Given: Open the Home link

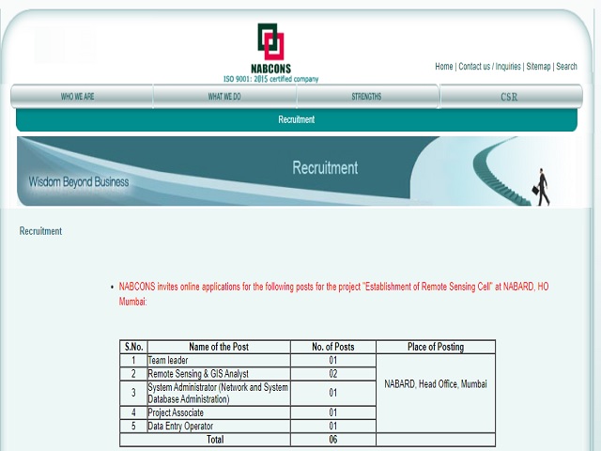Looking at the screenshot, I should point(443,67).
